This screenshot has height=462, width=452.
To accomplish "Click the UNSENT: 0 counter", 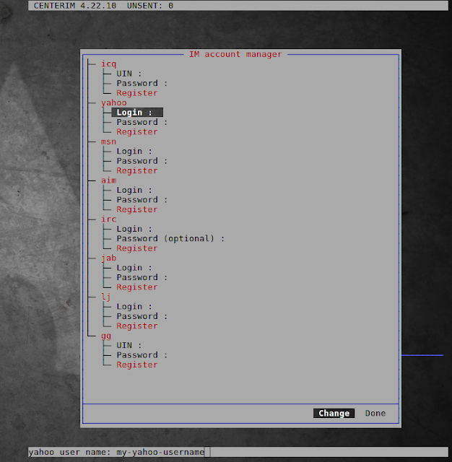I will pyautogui.click(x=150, y=6).
